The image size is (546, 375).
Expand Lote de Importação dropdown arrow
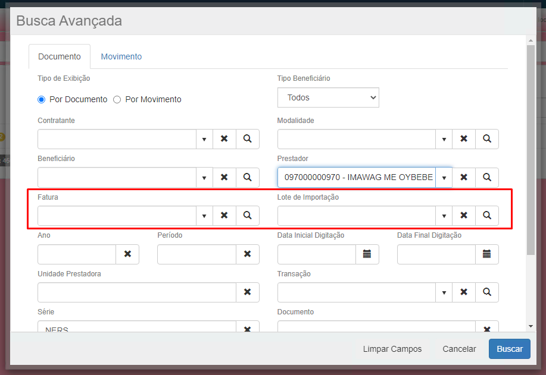tap(444, 216)
